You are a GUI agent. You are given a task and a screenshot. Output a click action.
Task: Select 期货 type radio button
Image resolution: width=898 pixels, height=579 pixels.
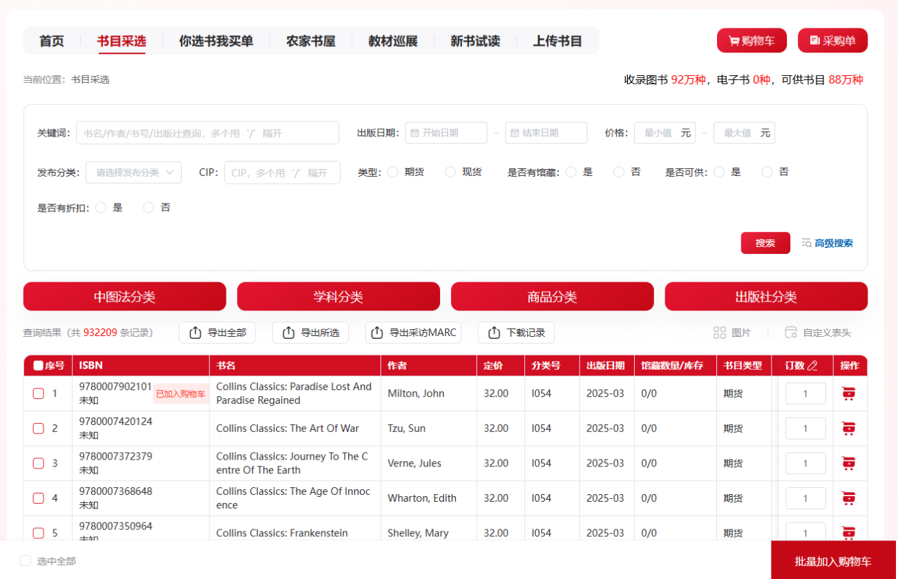tap(393, 172)
